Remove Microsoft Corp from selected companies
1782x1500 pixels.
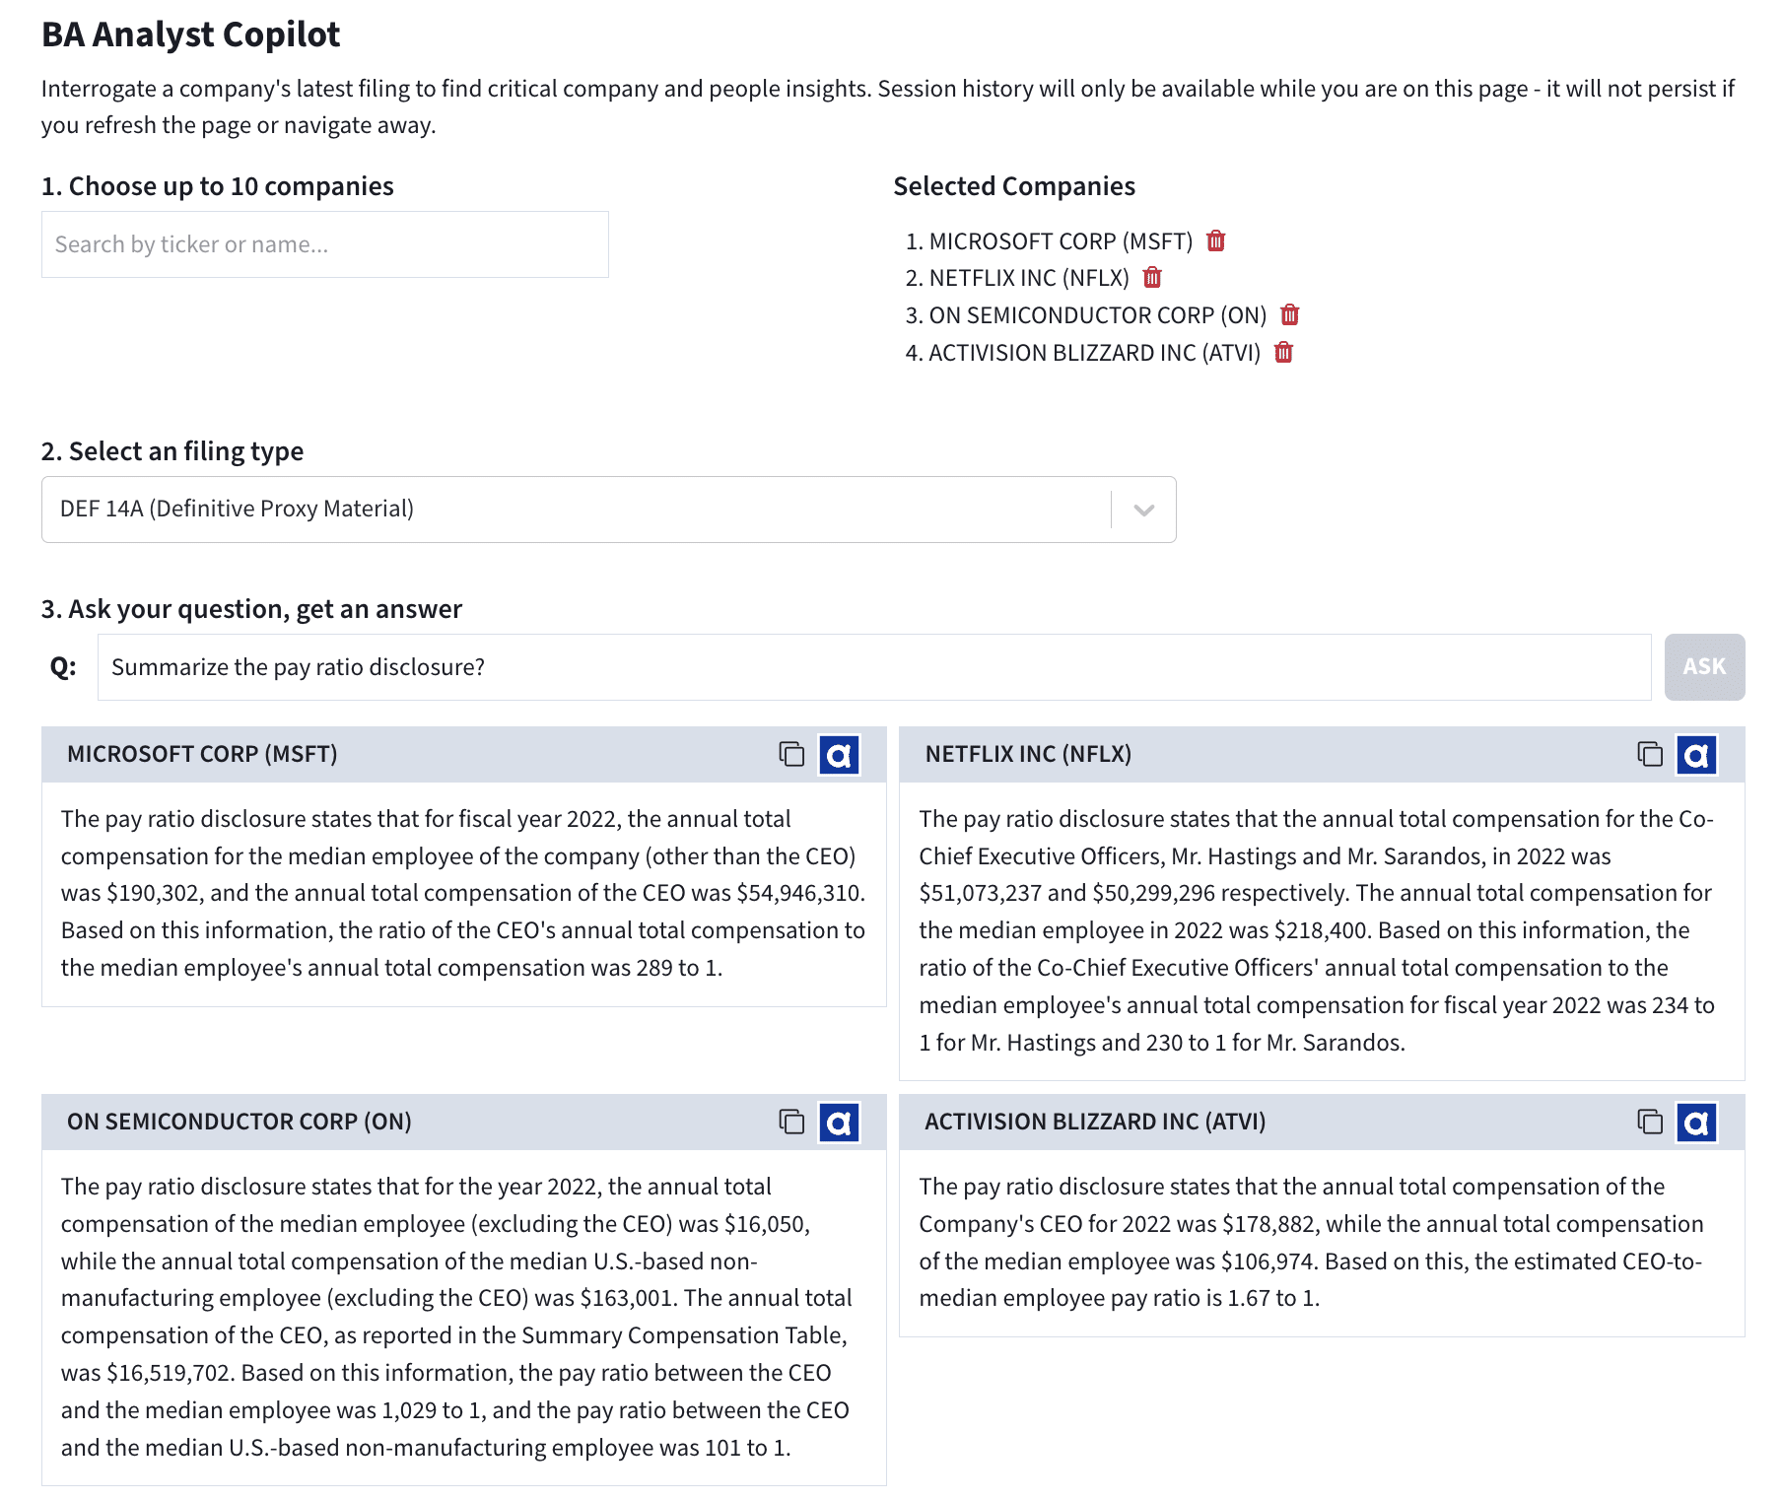tap(1215, 241)
